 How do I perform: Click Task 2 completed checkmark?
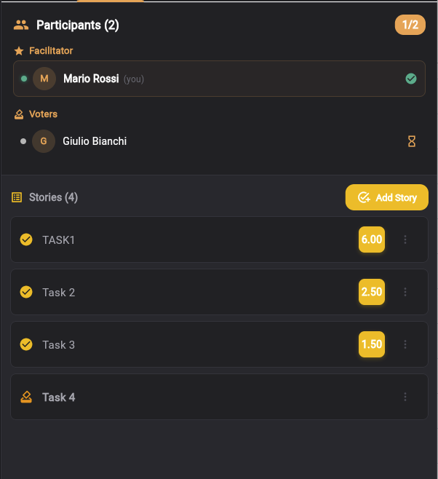tap(26, 292)
